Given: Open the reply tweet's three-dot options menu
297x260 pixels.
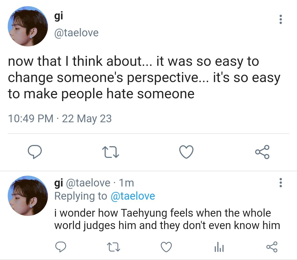Looking at the screenshot, I should click(x=281, y=183).
